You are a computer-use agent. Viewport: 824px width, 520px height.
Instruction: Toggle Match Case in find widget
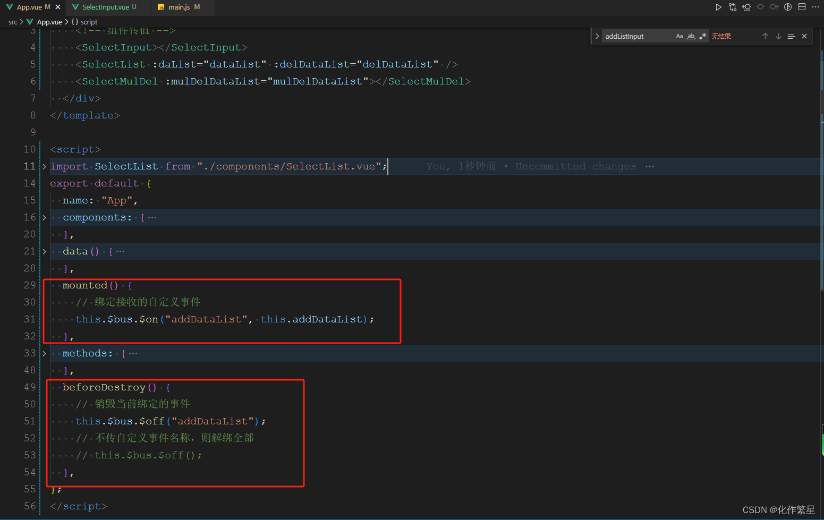[679, 36]
